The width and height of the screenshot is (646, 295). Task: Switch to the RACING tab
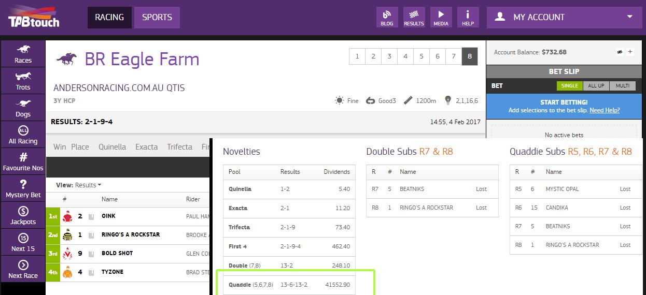click(x=109, y=17)
